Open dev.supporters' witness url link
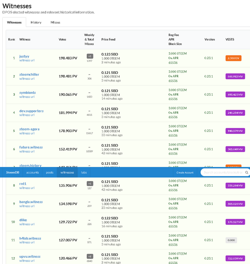 [27, 115]
